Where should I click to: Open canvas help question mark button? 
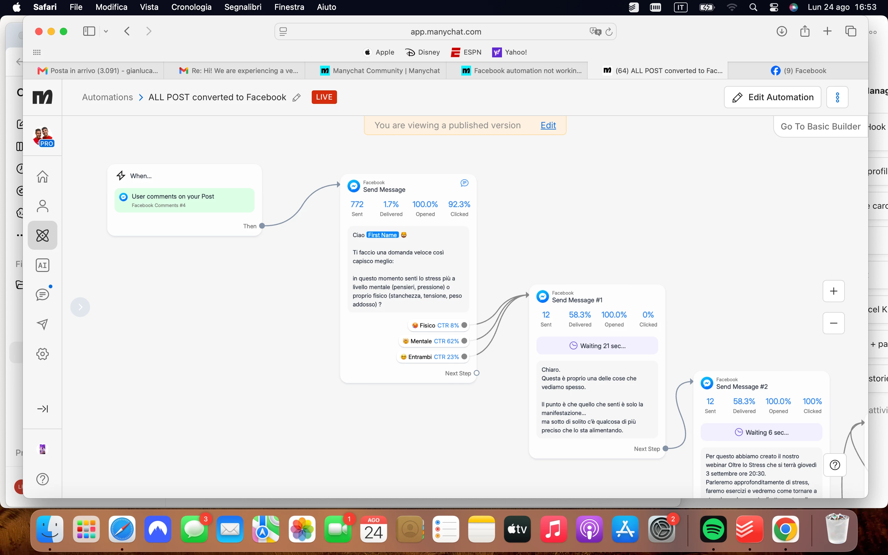(x=835, y=465)
